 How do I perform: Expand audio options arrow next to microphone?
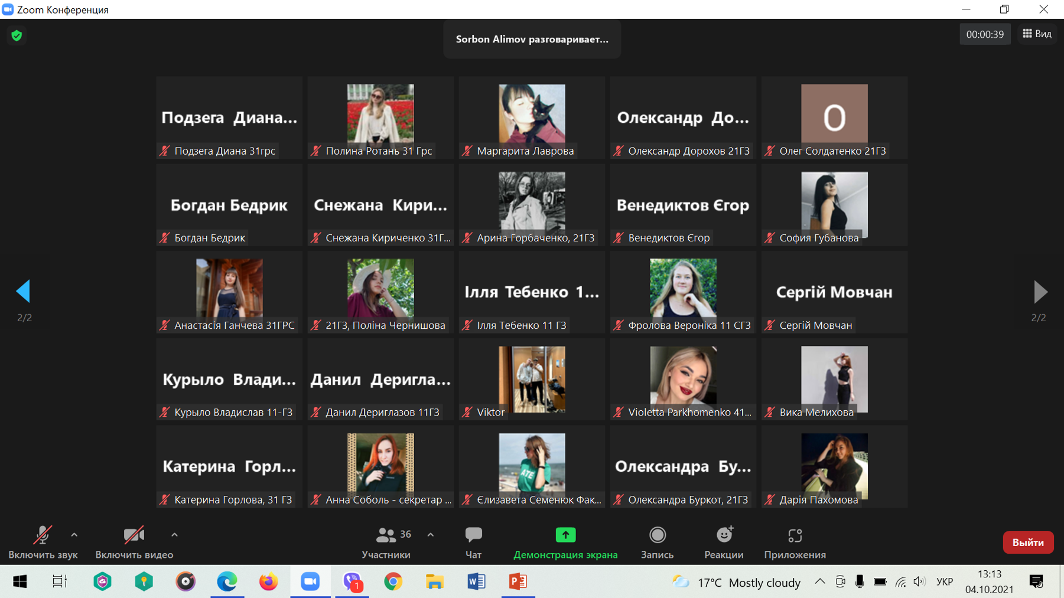pos(74,535)
